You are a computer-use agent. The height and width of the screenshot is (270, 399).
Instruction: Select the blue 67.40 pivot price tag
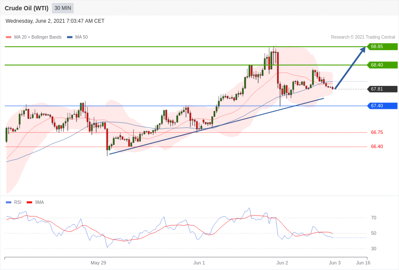click(382, 106)
